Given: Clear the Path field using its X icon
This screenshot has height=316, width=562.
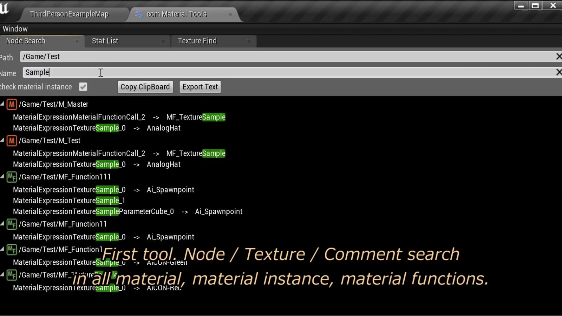Looking at the screenshot, I should click(559, 56).
